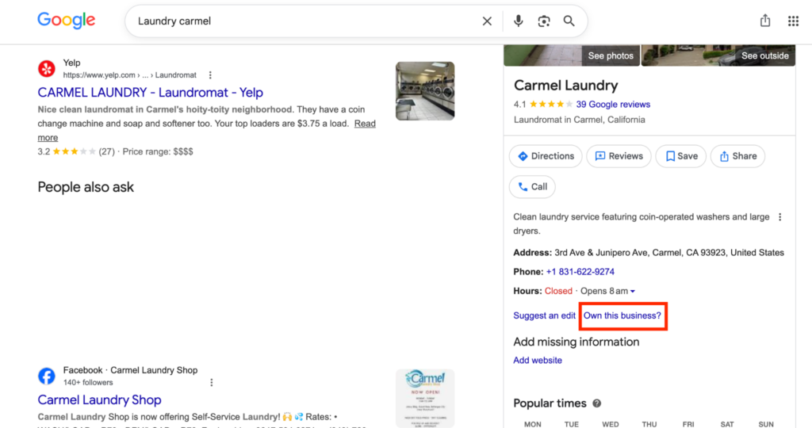Open the Yelp laundromat thumbnail
812x428 pixels.
[x=425, y=91]
